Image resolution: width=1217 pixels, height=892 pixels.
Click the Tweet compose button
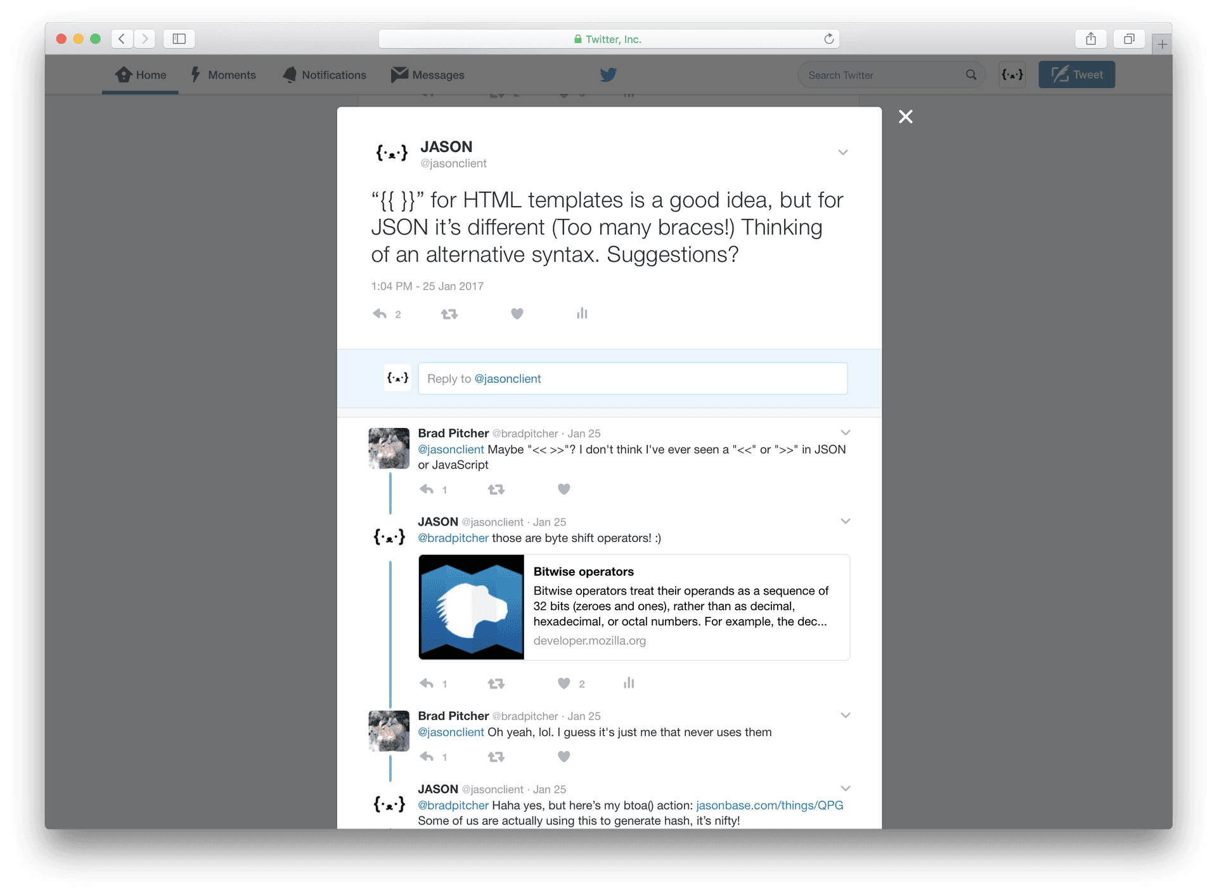[1077, 74]
